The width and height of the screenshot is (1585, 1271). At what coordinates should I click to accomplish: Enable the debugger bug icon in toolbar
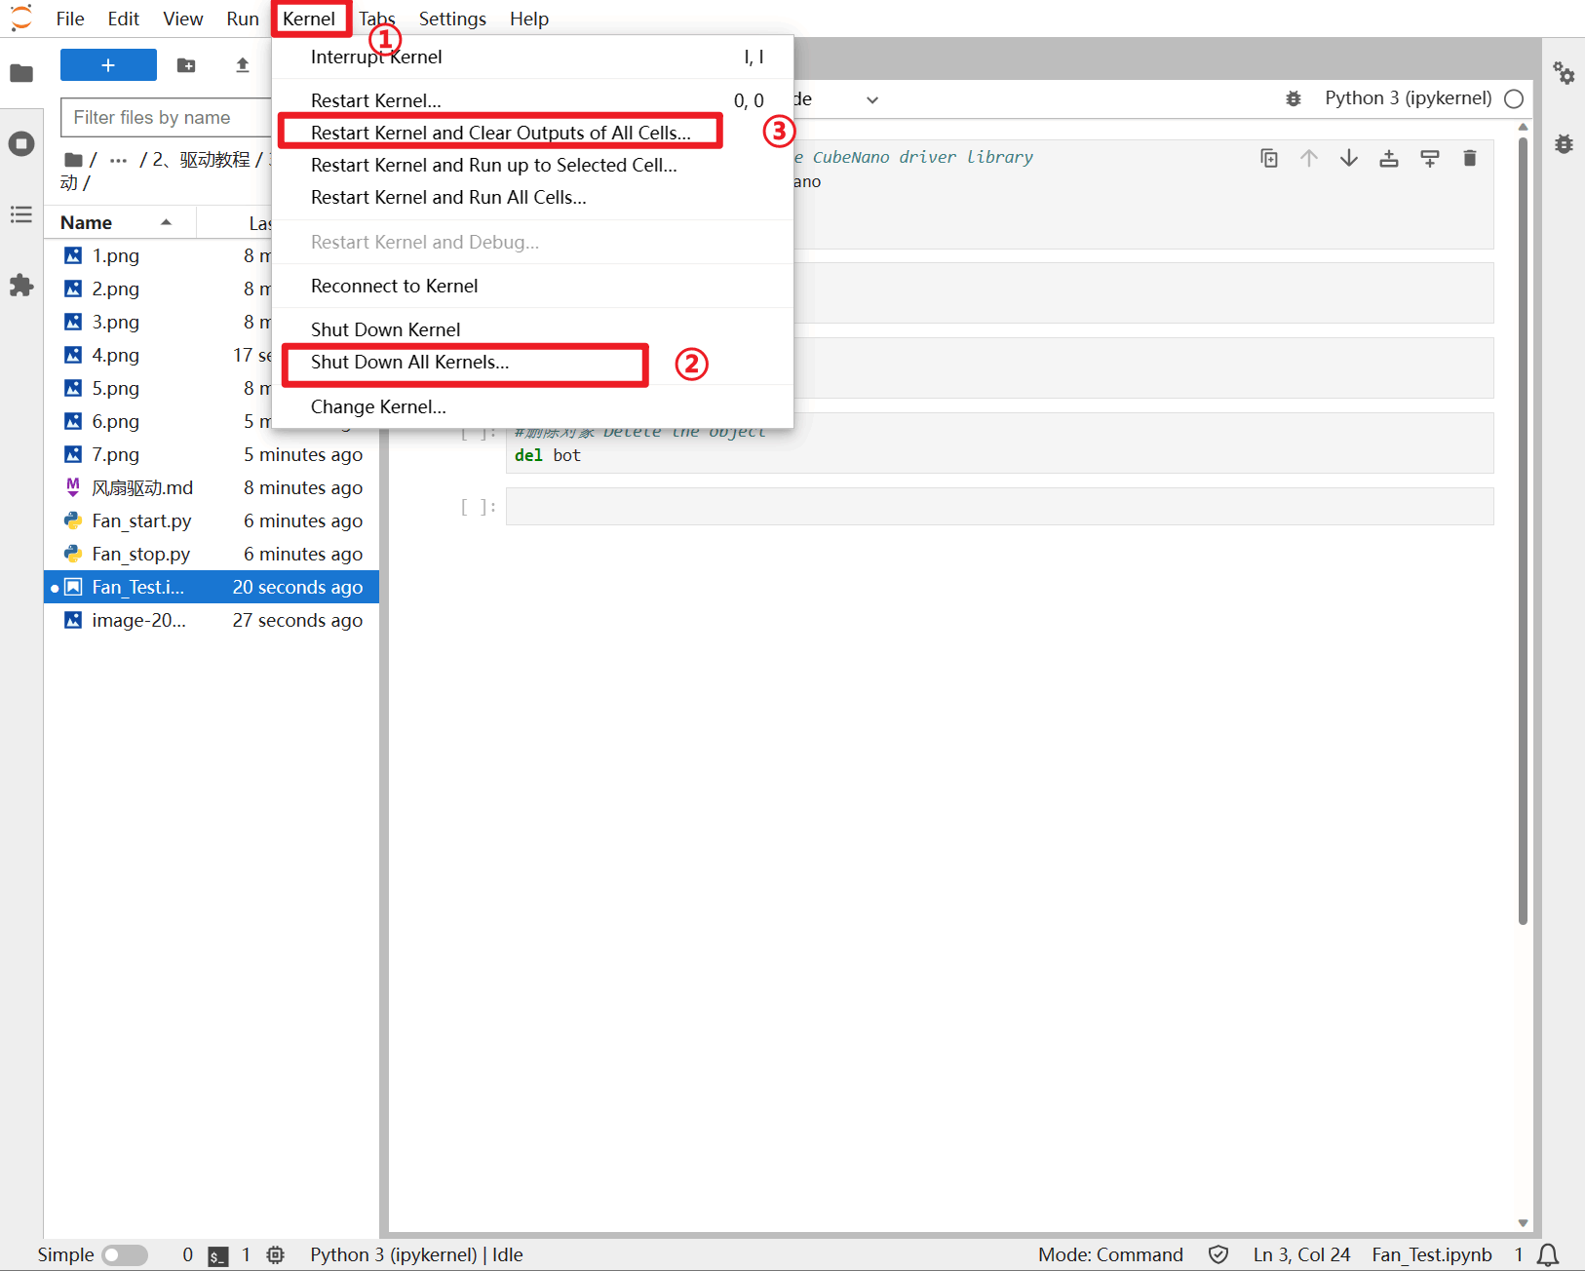tap(1294, 98)
